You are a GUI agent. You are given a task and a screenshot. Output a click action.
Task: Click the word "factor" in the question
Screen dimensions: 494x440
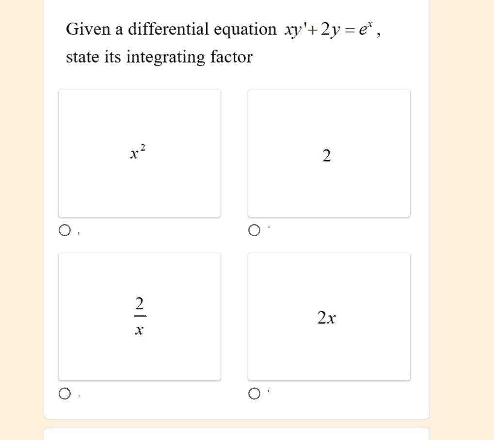[x=231, y=58]
